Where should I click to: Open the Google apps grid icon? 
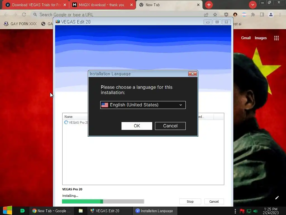276,38
